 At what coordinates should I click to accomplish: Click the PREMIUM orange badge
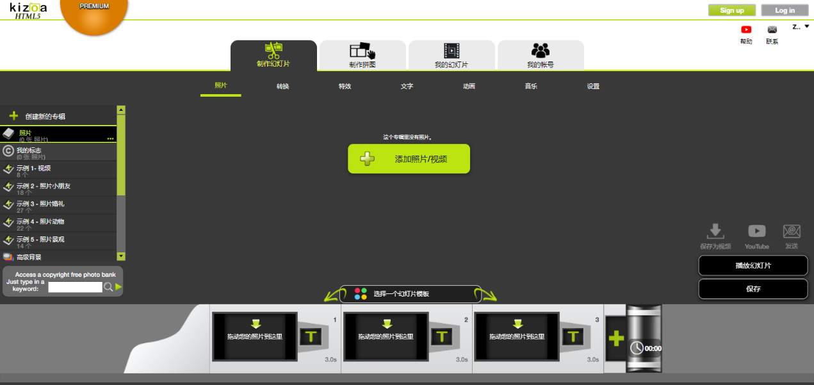(x=94, y=13)
